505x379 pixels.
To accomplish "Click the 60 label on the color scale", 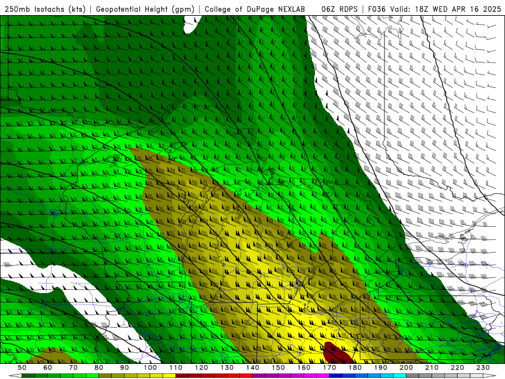I will click(47, 368).
